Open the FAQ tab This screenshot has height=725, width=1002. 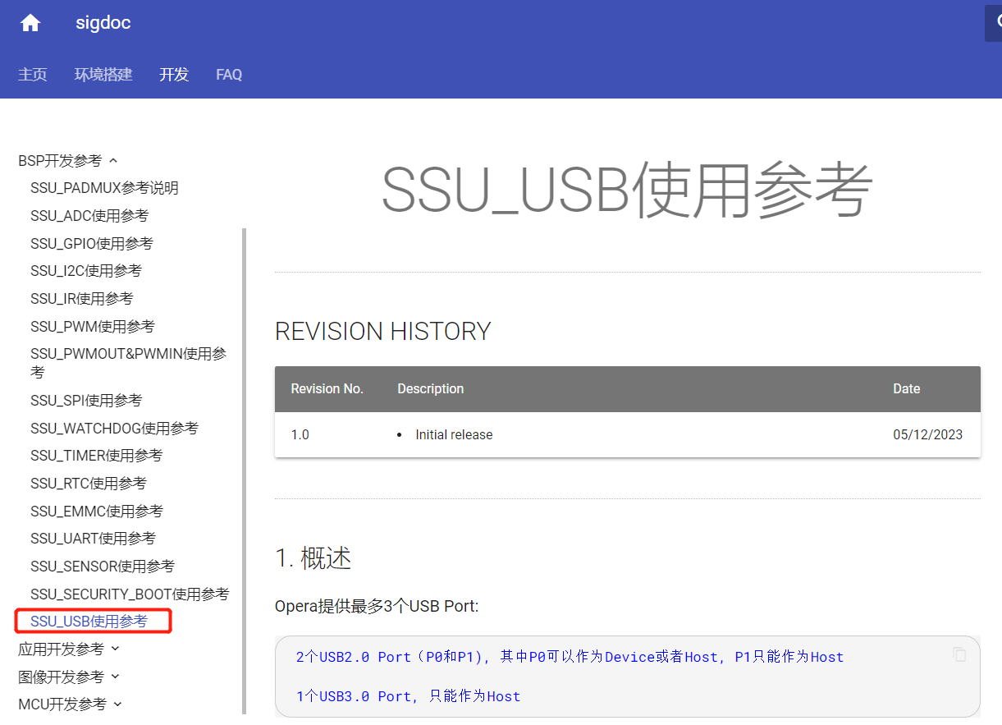click(229, 75)
